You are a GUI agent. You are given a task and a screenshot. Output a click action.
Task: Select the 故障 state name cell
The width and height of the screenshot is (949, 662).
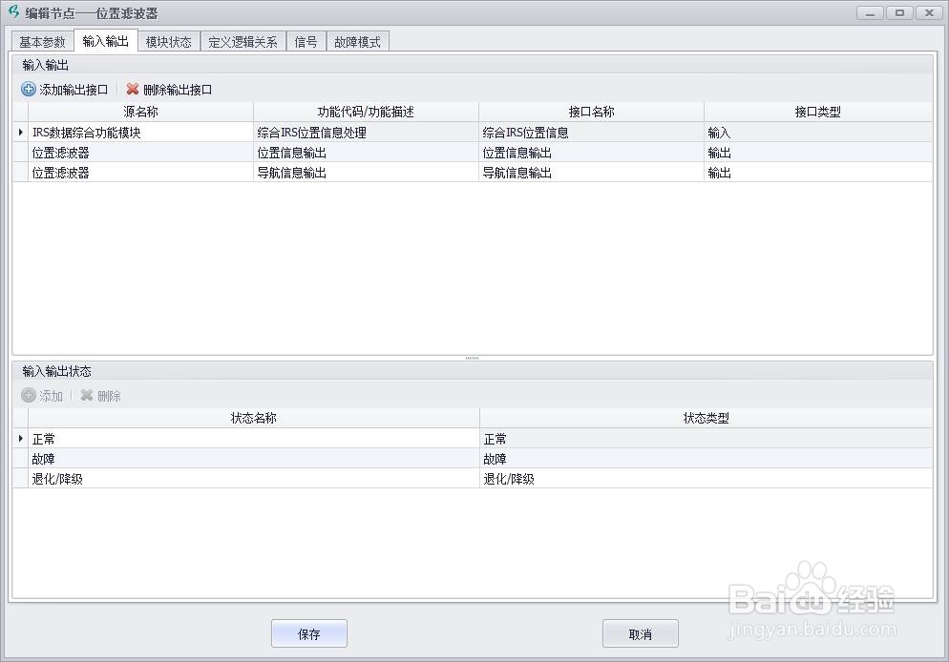[254, 458]
